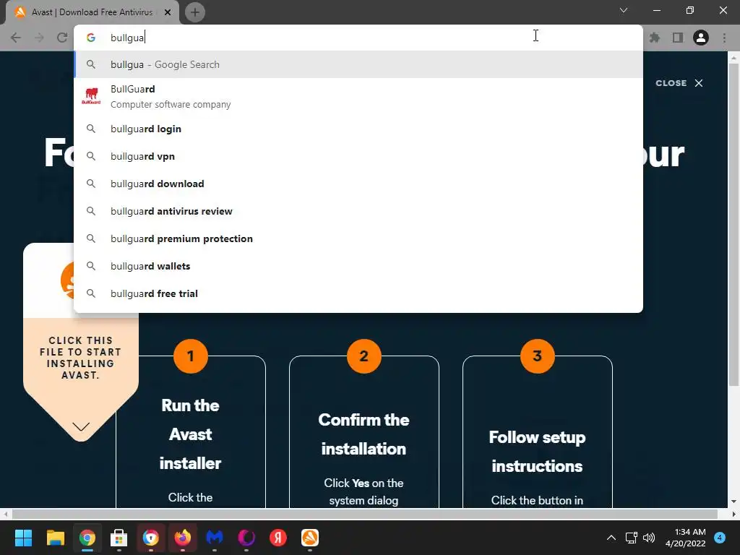
Task: Pick the 'bullguard login' suggestion
Action: (358, 129)
